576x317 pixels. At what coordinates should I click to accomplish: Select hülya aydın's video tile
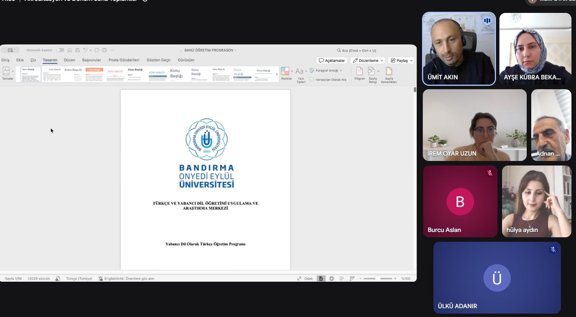pyautogui.click(x=537, y=202)
